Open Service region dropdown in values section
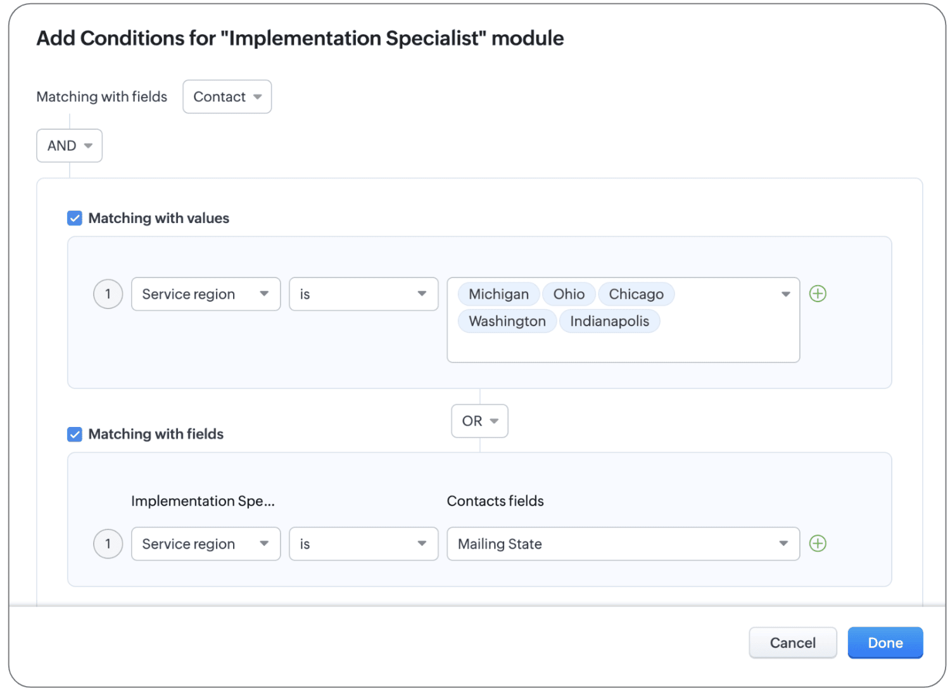The width and height of the screenshot is (950, 693). point(205,295)
